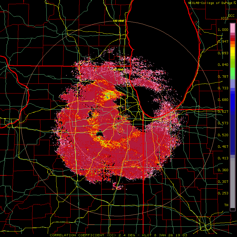Click the 'KLOT' radar site identifier

click(x=147, y=235)
